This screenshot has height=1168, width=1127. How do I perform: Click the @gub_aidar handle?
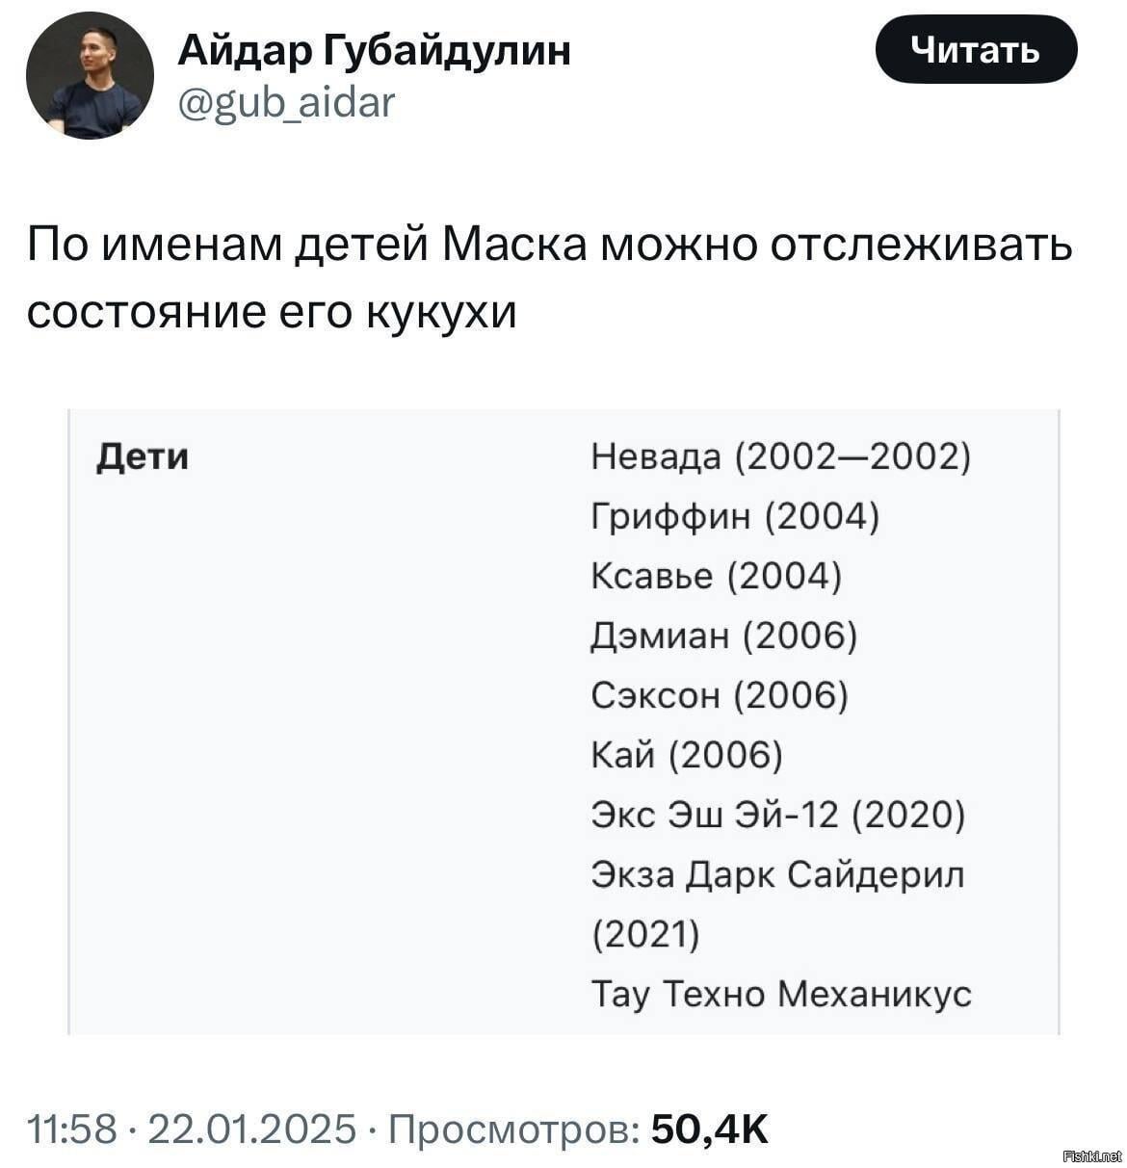tap(287, 100)
